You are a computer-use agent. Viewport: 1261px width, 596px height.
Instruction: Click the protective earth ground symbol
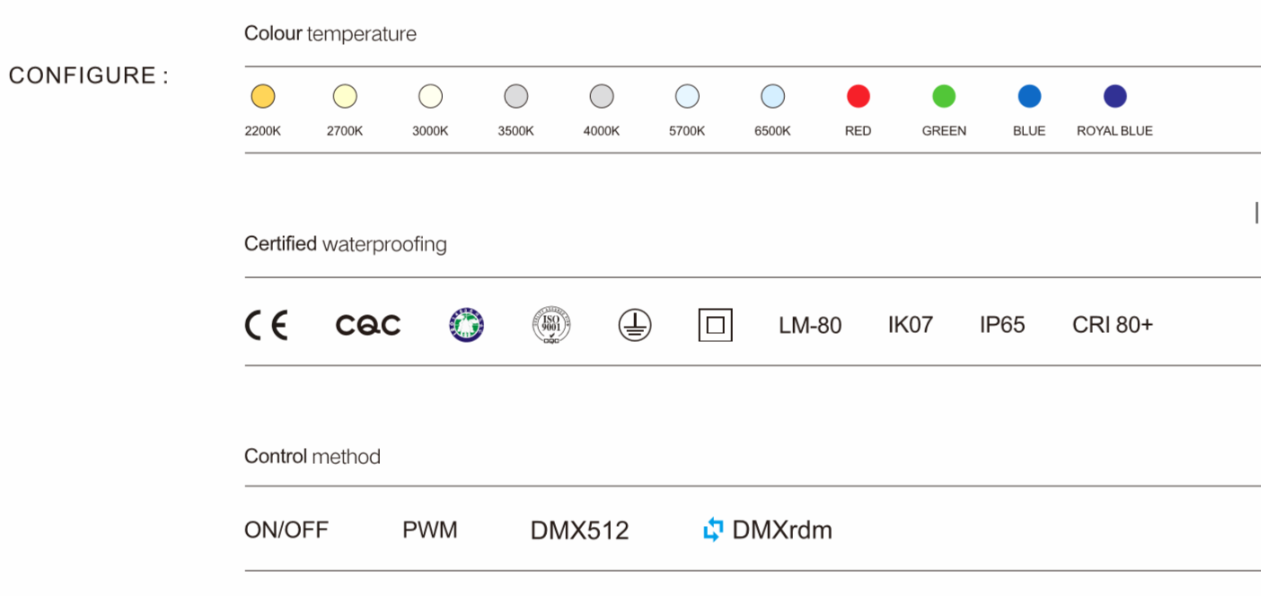click(x=635, y=325)
